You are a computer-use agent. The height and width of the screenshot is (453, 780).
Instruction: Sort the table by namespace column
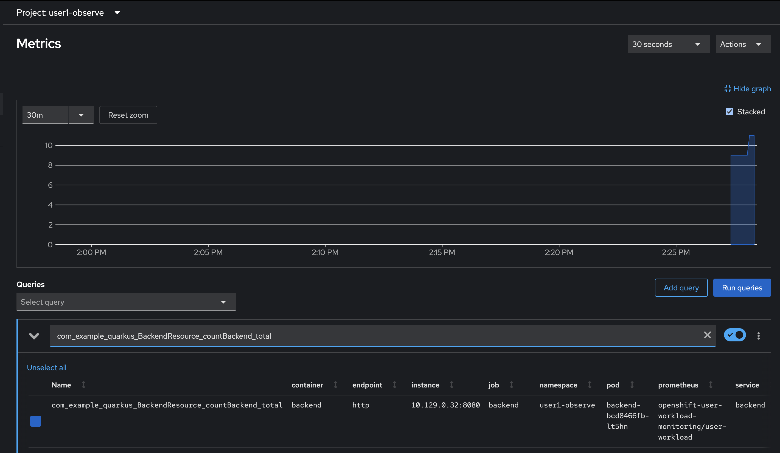click(x=565, y=385)
